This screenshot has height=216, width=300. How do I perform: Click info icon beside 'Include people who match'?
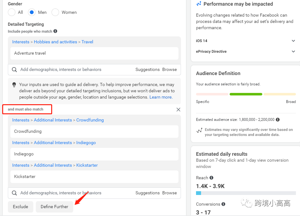[55, 31]
